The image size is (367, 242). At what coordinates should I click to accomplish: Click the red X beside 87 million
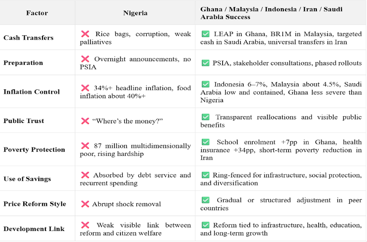pyautogui.click(x=85, y=146)
